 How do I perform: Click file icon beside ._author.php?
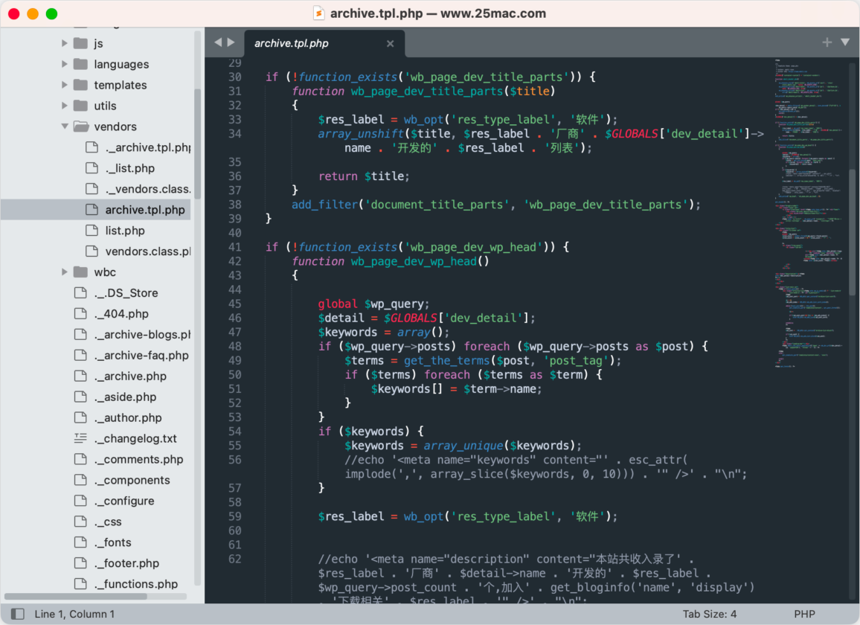(80, 417)
